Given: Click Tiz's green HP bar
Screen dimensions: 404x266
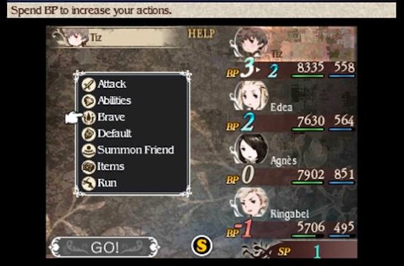Looking at the screenshot, I should point(307,76).
